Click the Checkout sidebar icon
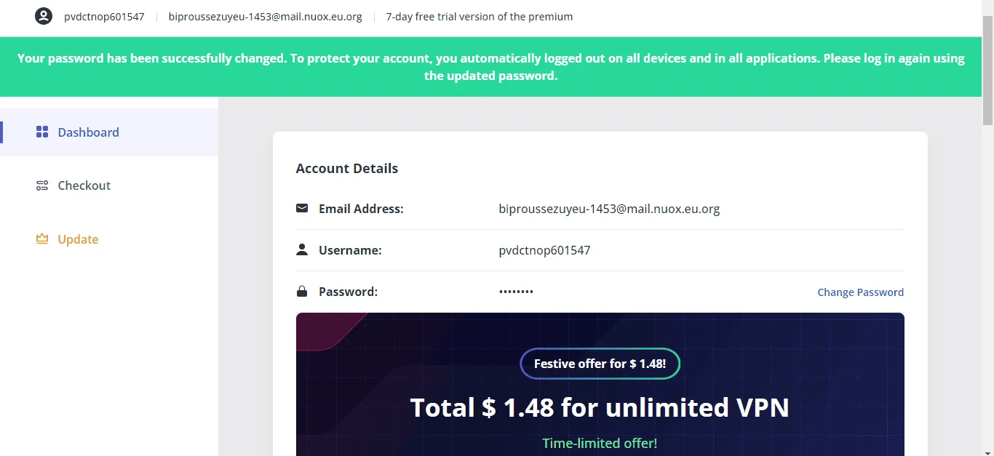 (42, 185)
